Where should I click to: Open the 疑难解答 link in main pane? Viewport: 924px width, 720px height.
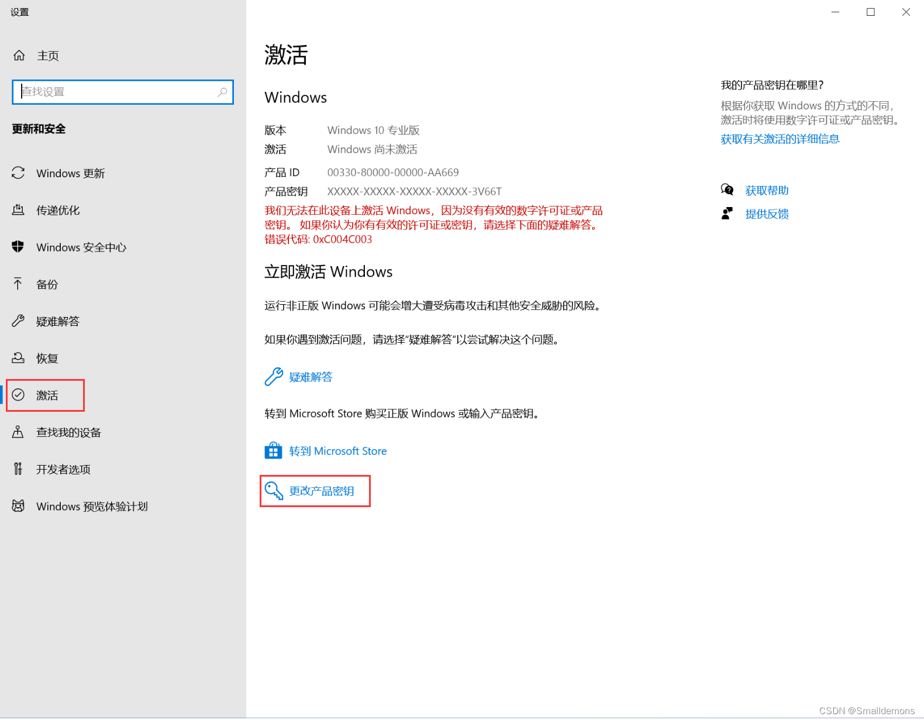pyautogui.click(x=311, y=377)
